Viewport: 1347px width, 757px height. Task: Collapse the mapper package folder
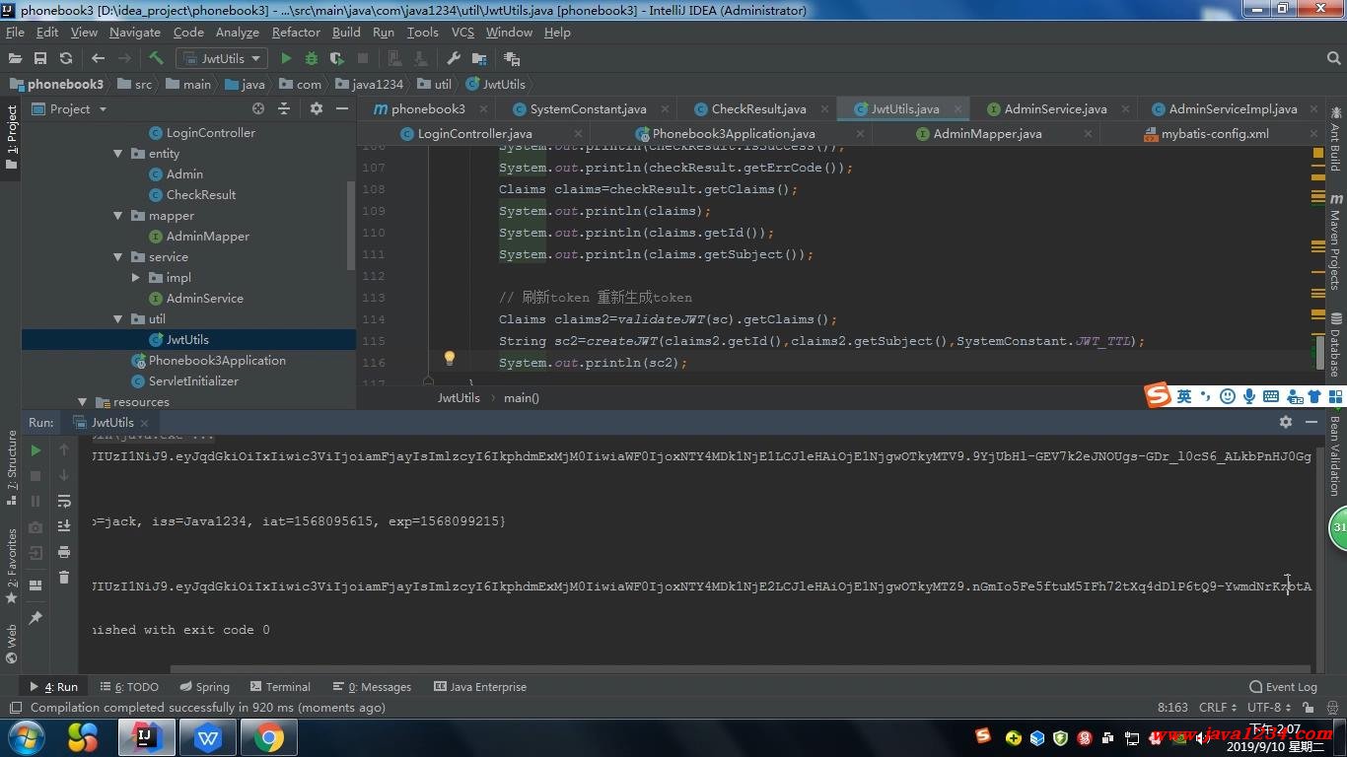[x=118, y=216]
